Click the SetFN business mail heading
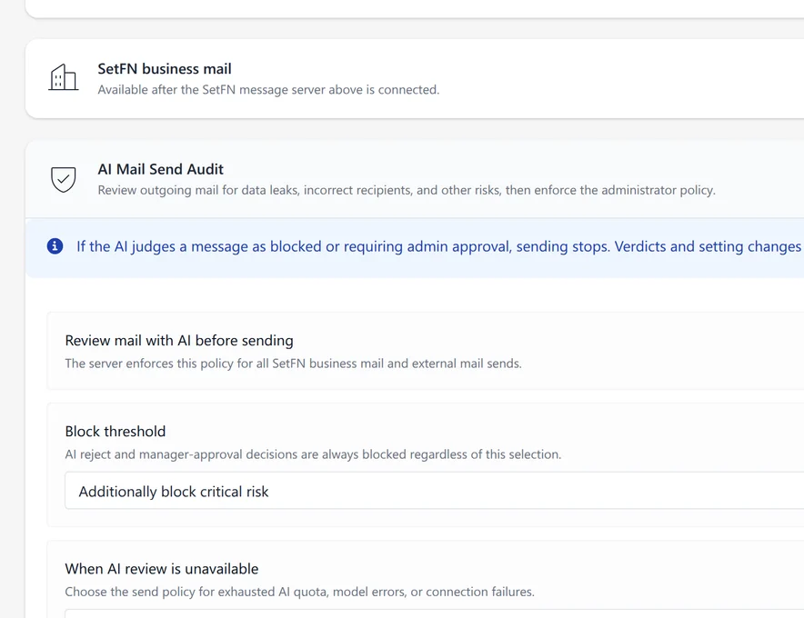 pos(165,69)
